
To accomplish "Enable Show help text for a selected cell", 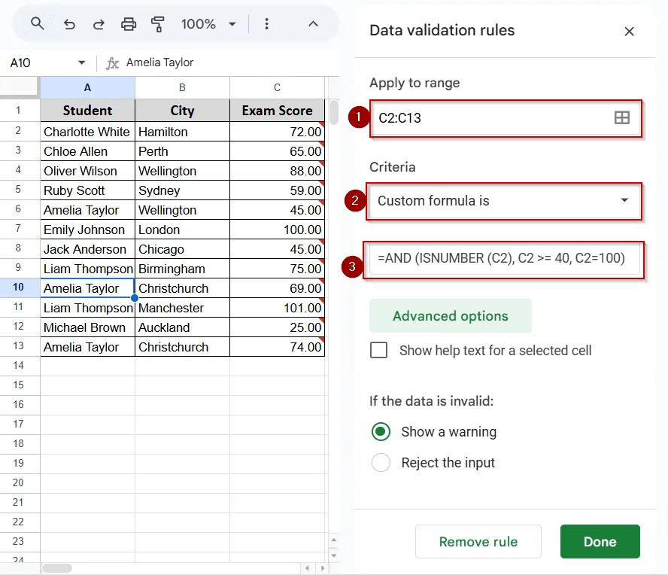I will pyautogui.click(x=378, y=351).
